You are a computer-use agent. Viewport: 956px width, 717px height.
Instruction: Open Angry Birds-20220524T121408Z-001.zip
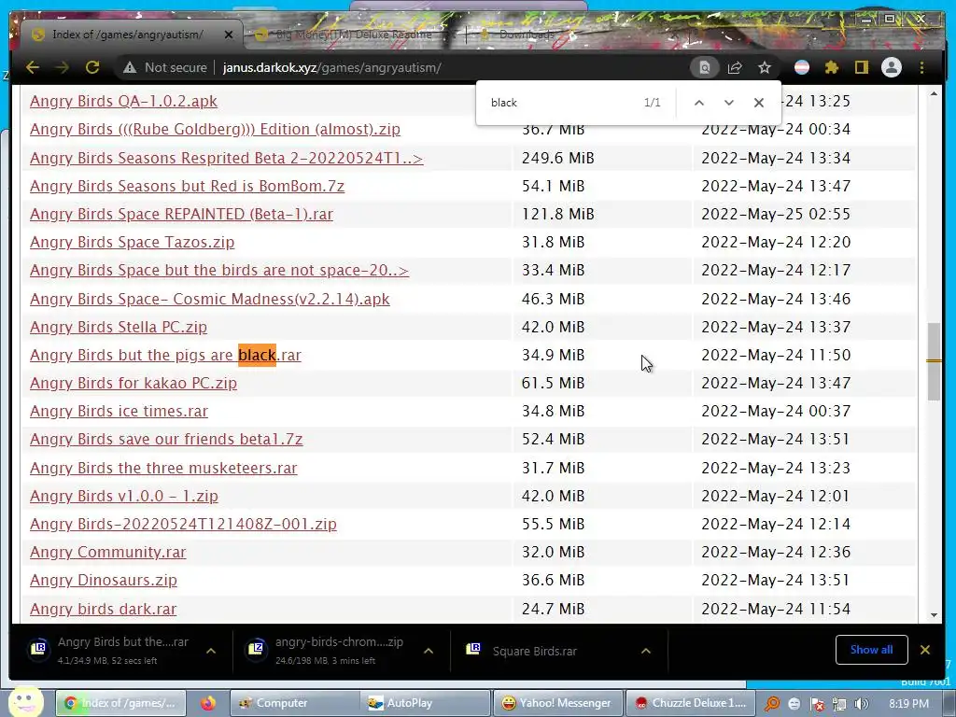click(x=183, y=524)
